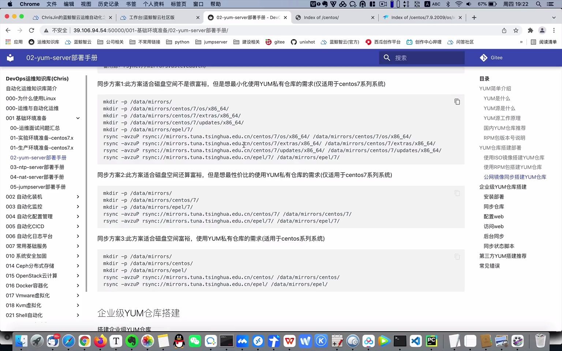Image resolution: width=562 pixels, height=351 pixels.
Task: Open the Chrome profile avatar
Action: pos(542,30)
